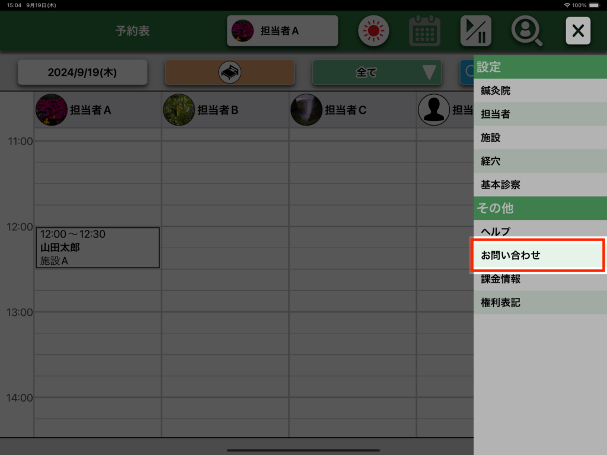Close the side menu with X button
The image size is (607, 455).
[578, 31]
